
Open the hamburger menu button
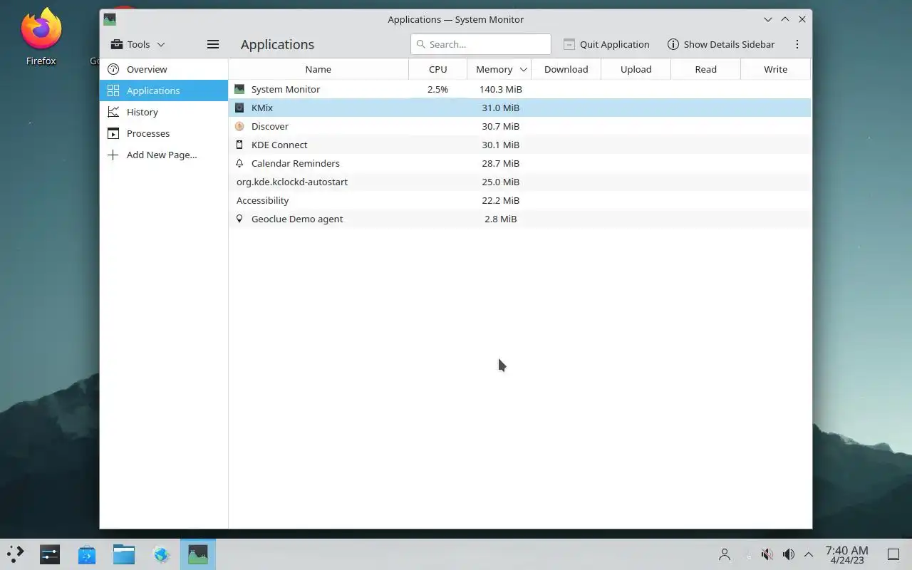point(212,44)
